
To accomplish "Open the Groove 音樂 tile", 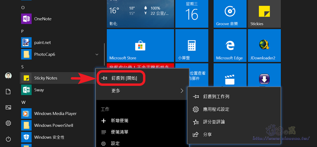I will tap(230, 14).
